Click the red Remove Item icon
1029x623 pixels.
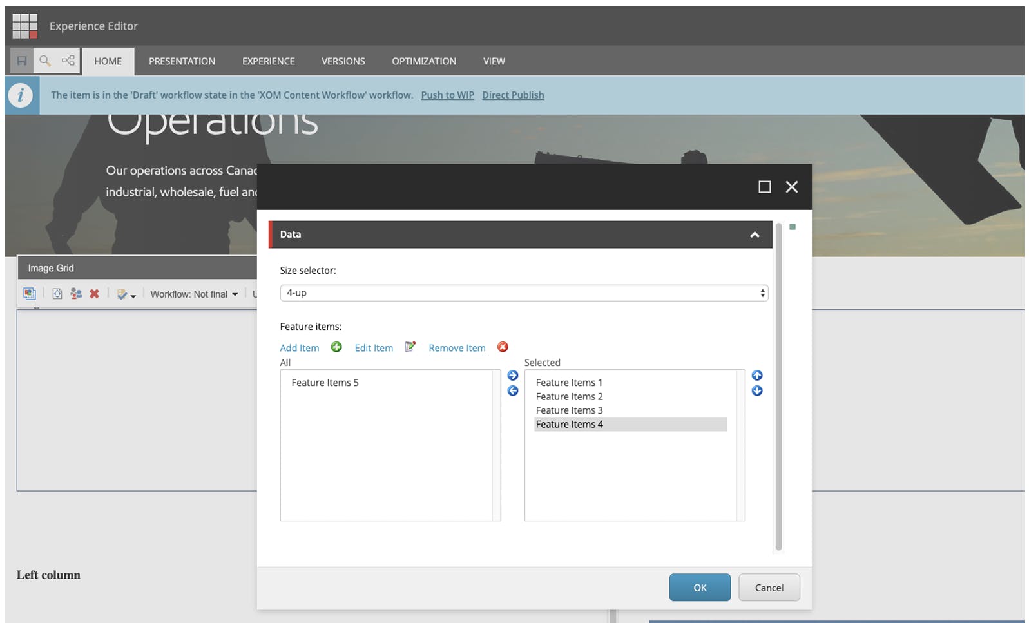(x=503, y=347)
